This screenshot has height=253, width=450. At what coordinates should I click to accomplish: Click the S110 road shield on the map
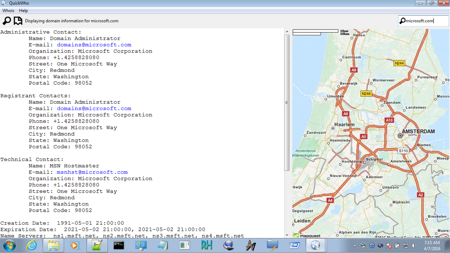(x=403, y=151)
